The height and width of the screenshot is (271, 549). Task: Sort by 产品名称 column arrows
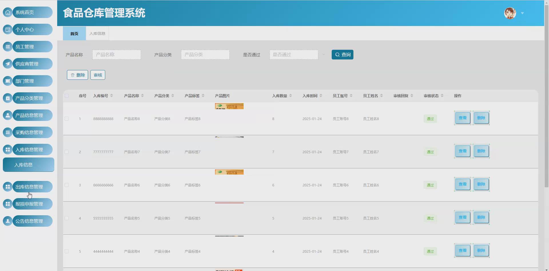(142, 96)
